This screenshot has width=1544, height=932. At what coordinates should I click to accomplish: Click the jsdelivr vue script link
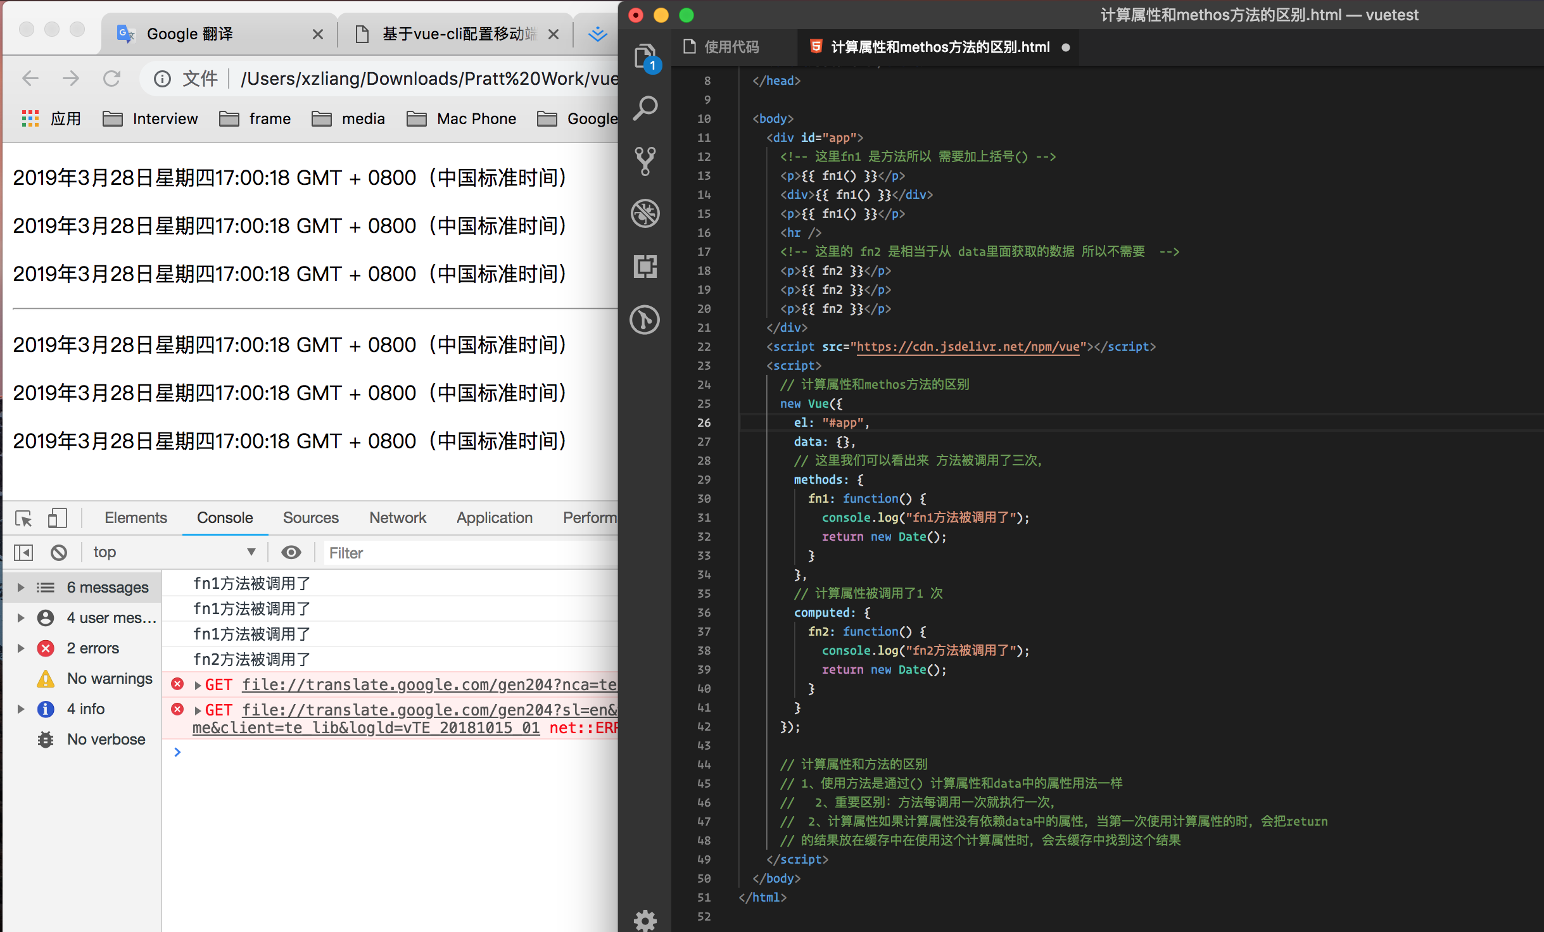[967, 347]
